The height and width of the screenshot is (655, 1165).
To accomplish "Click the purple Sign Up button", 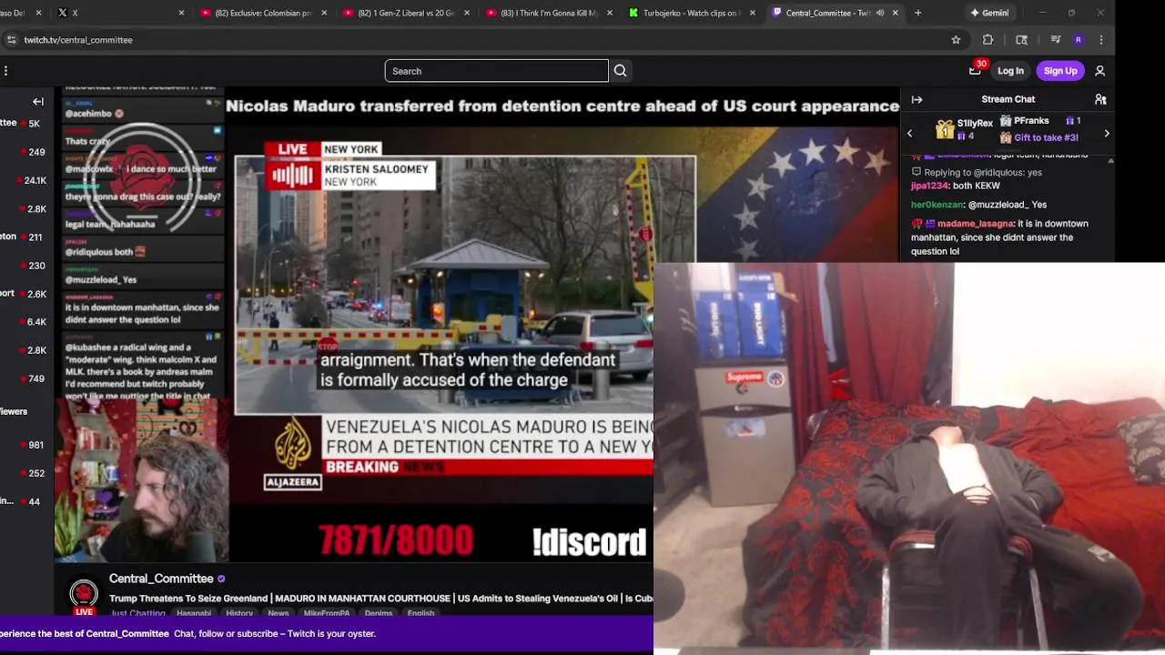I will click(x=1060, y=71).
